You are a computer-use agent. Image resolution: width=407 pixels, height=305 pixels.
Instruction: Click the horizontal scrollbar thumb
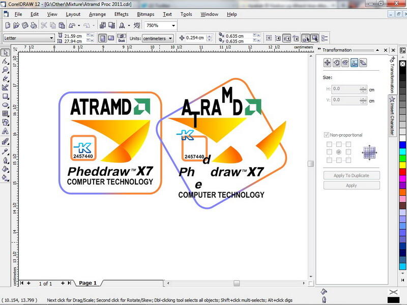click(x=237, y=283)
